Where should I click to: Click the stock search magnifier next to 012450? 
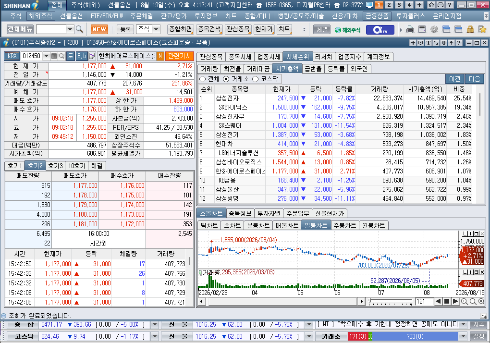click(x=61, y=56)
